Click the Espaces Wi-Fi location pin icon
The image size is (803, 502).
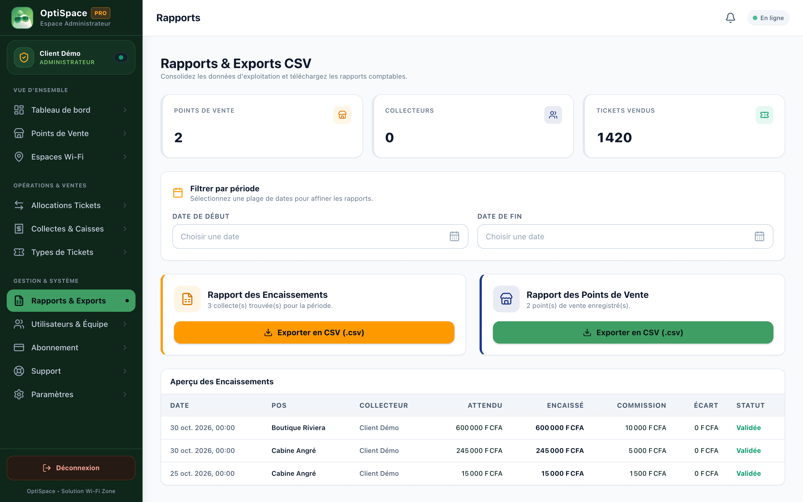(x=19, y=157)
